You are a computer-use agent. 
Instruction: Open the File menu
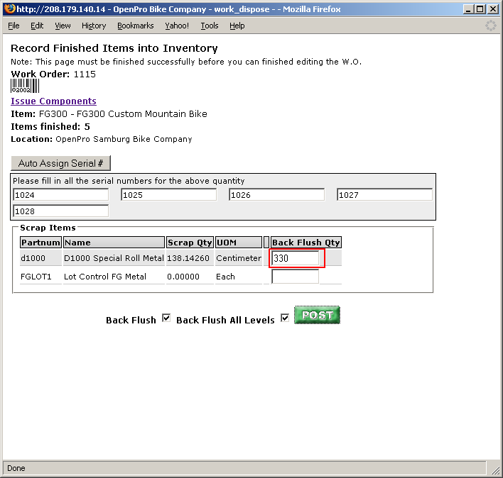13,26
